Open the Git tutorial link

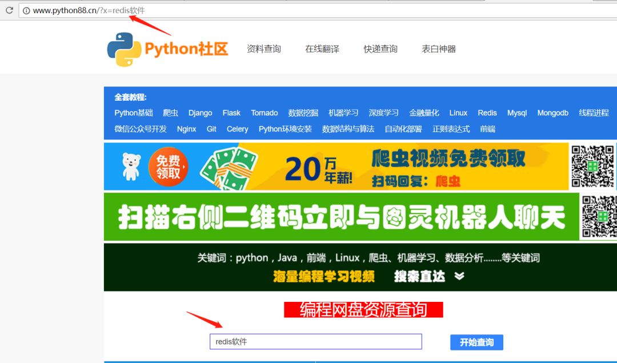[x=211, y=129]
